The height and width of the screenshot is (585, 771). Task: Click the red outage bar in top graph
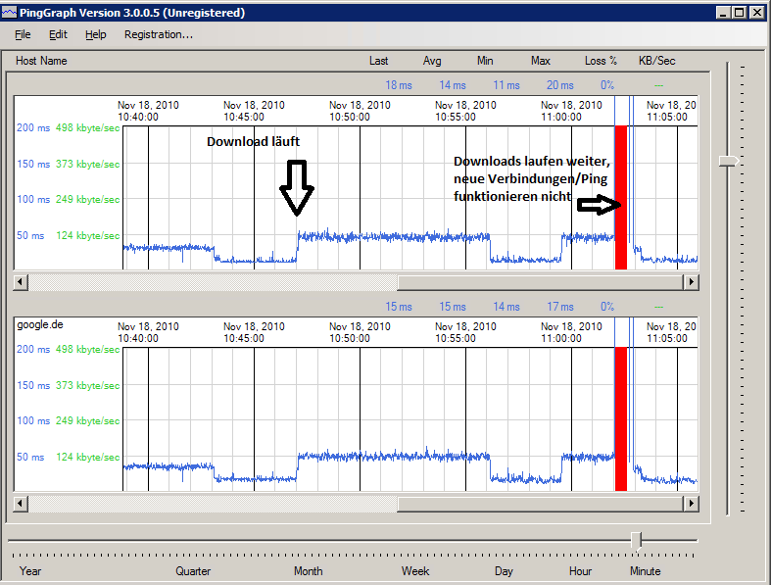[620, 197]
